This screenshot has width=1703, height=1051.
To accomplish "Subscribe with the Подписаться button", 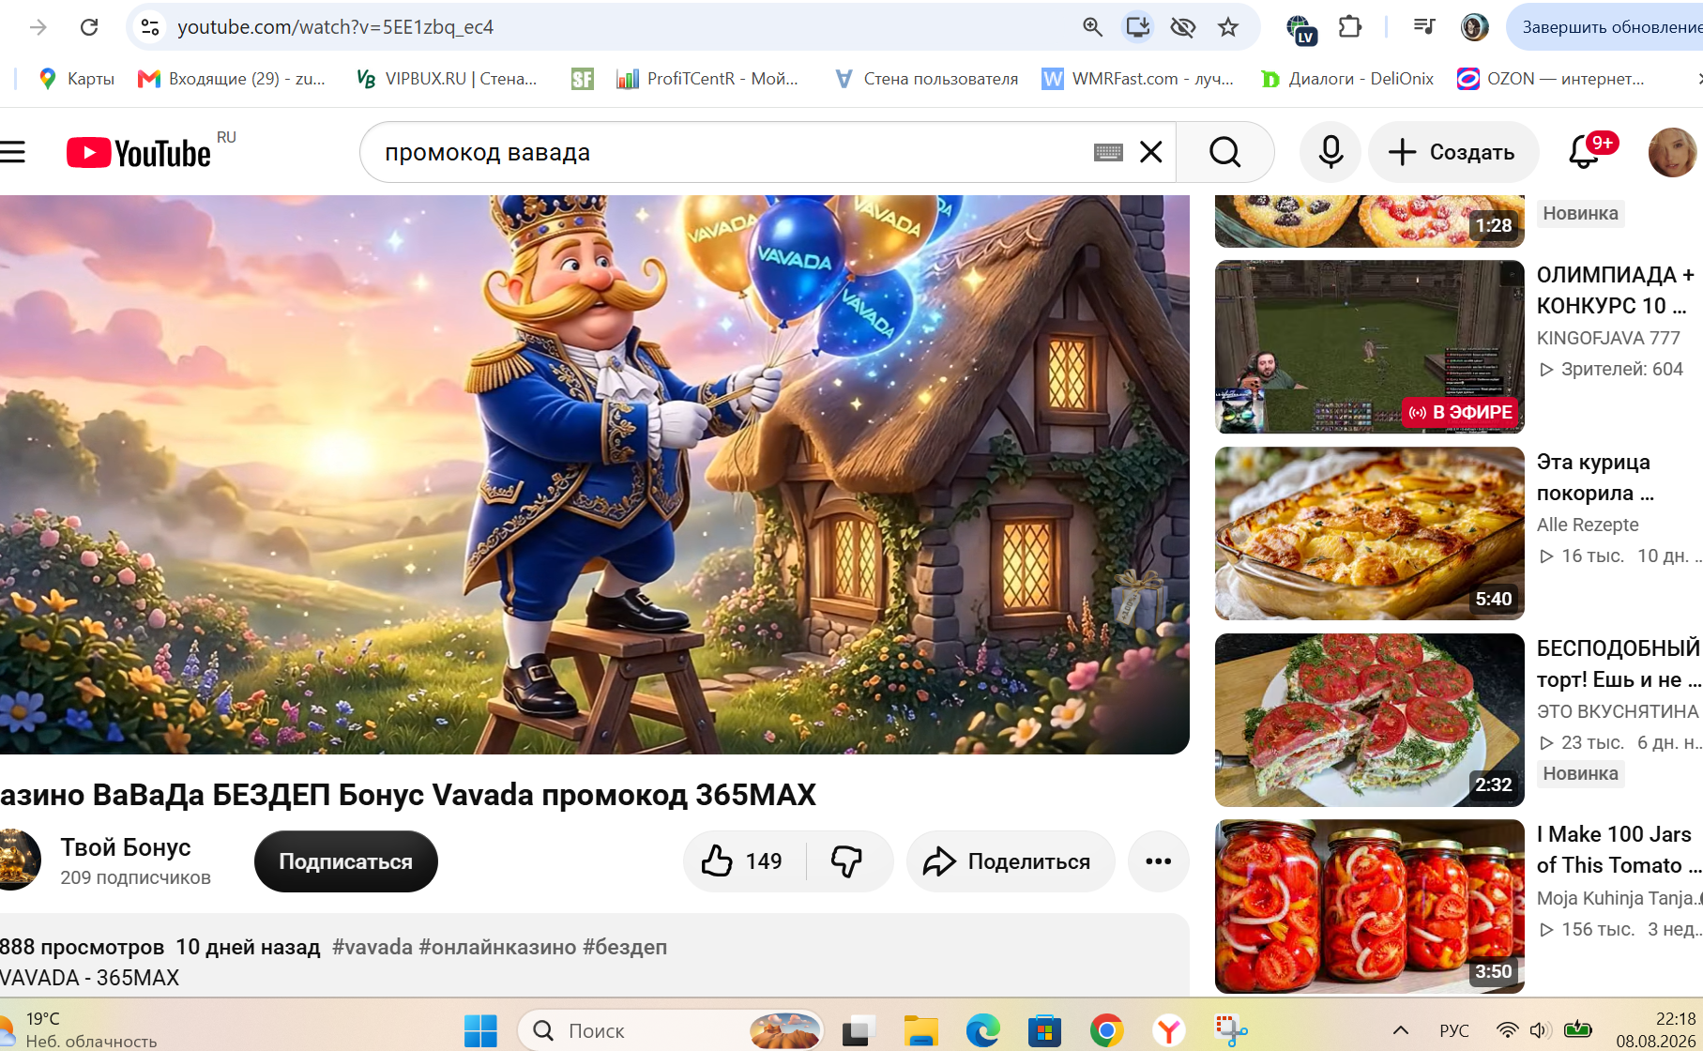I will pos(346,861).
